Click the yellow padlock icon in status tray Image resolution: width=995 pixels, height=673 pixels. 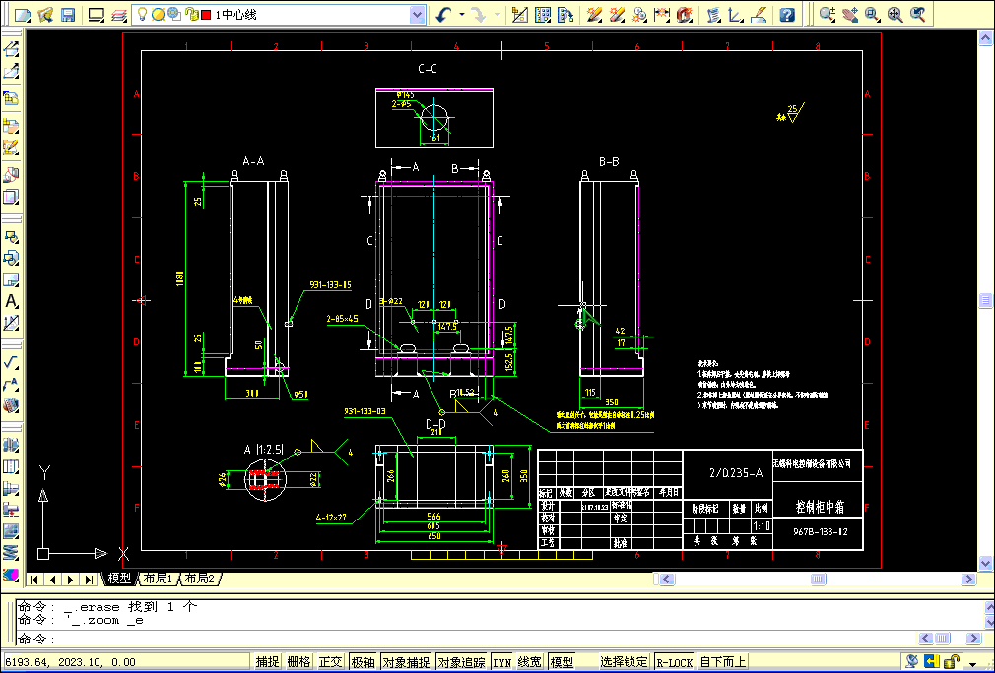tap(952, 662)
